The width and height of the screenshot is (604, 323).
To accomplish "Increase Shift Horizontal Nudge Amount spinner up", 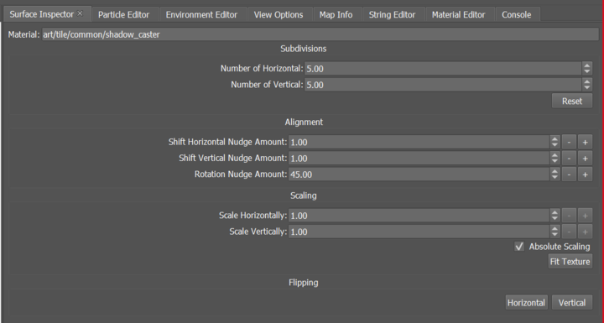I will point(555,138).
